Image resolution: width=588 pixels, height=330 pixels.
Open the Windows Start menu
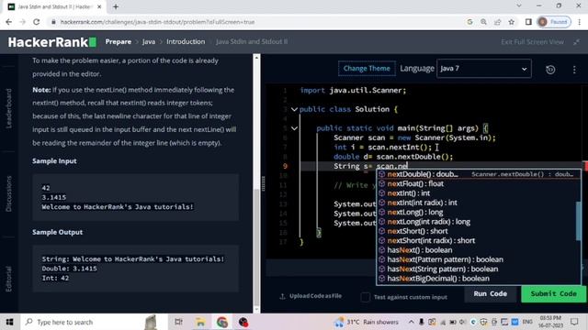point(9,322)
